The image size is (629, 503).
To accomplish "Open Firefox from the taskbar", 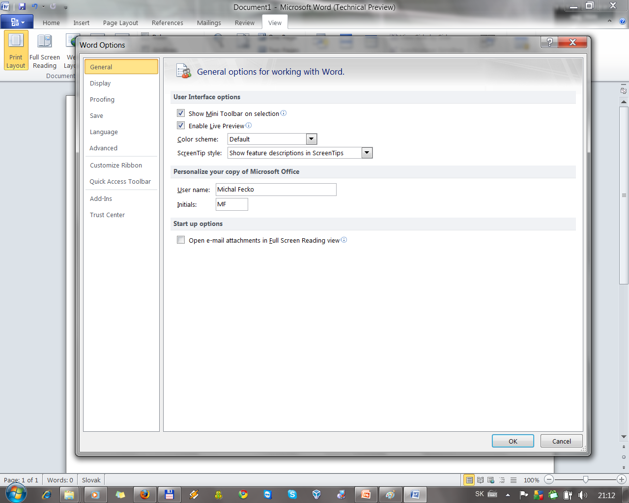I will click(x=145, y=495).
